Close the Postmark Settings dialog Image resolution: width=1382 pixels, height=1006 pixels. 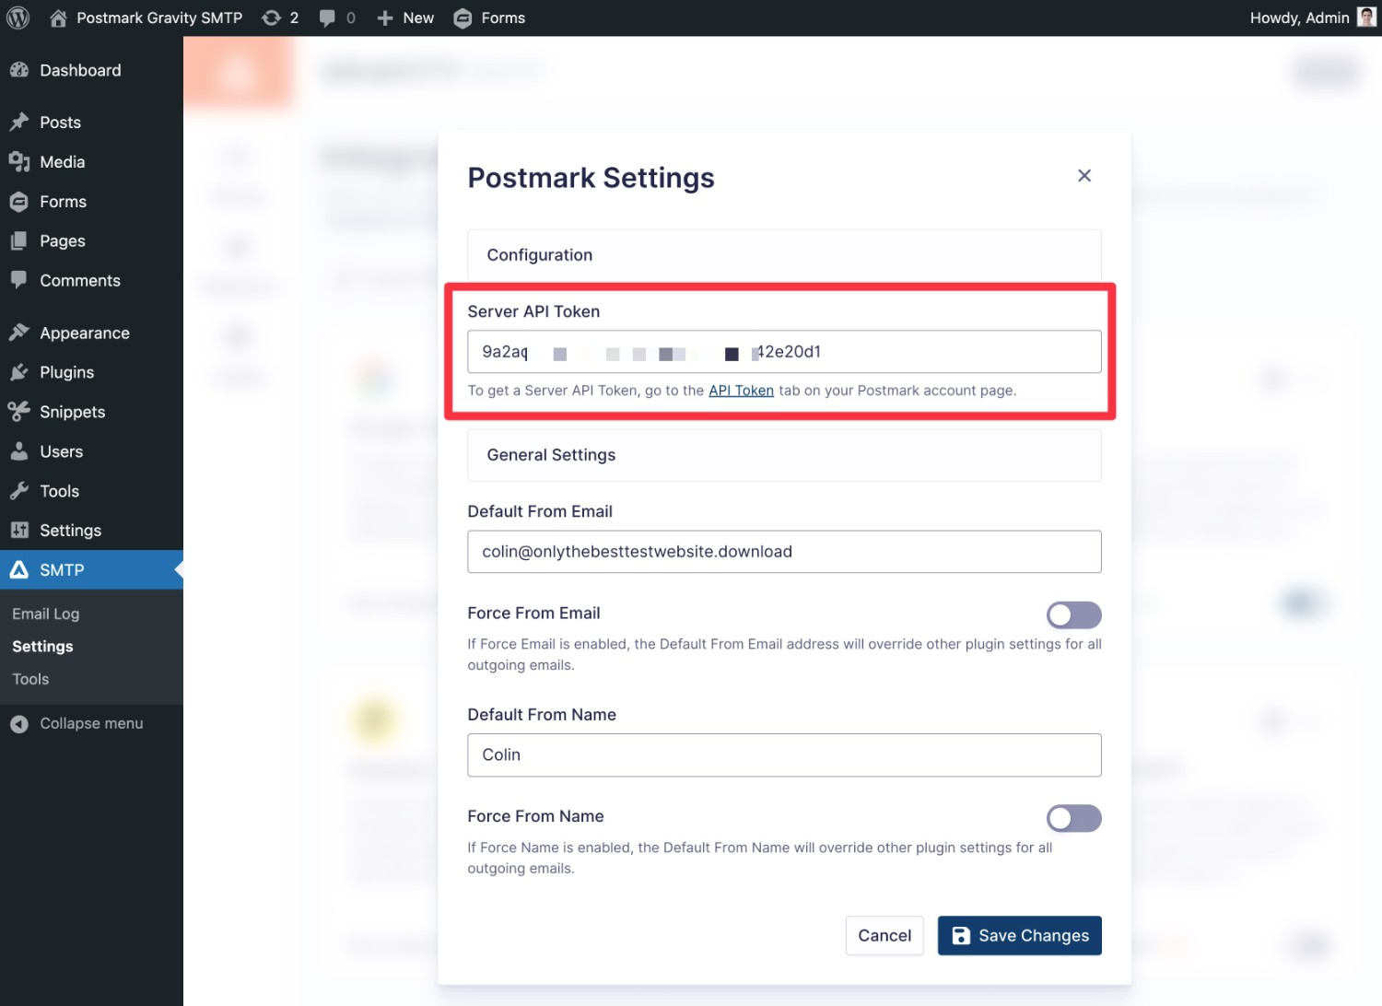(1084, 176)
